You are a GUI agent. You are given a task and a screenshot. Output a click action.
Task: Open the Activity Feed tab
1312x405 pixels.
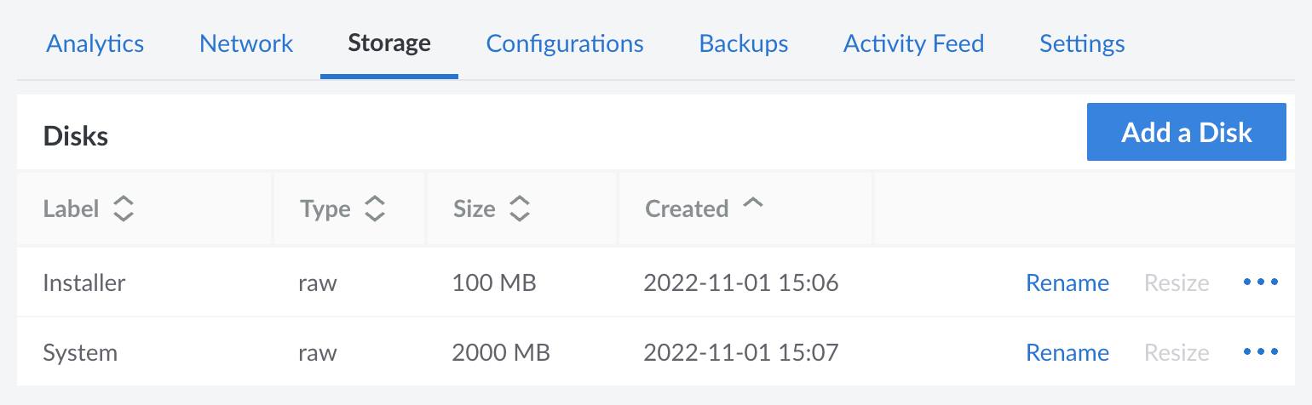pos(913,43)
